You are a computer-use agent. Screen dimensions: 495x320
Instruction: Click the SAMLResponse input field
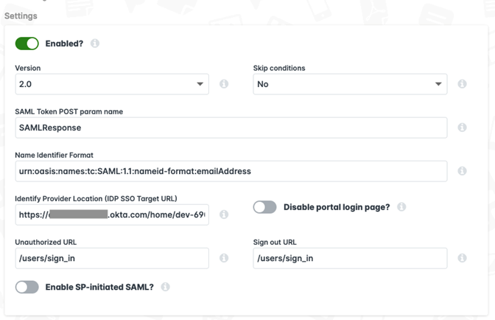(231, 128)
